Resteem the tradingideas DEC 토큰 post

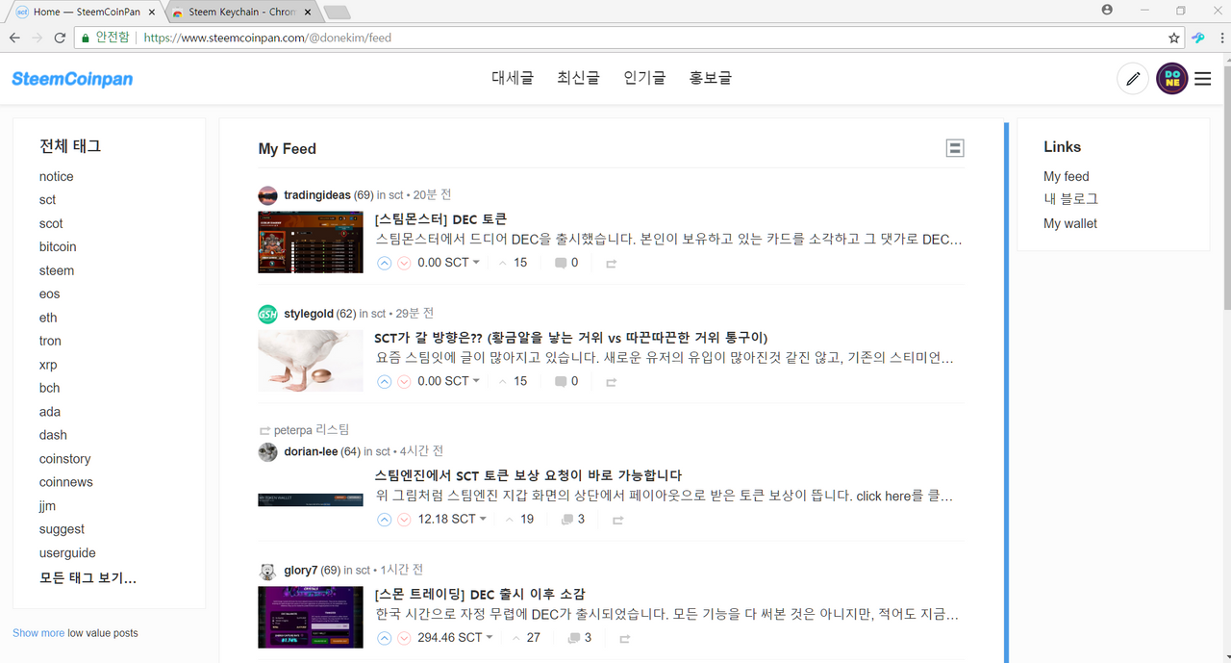(x=611, y=263)
